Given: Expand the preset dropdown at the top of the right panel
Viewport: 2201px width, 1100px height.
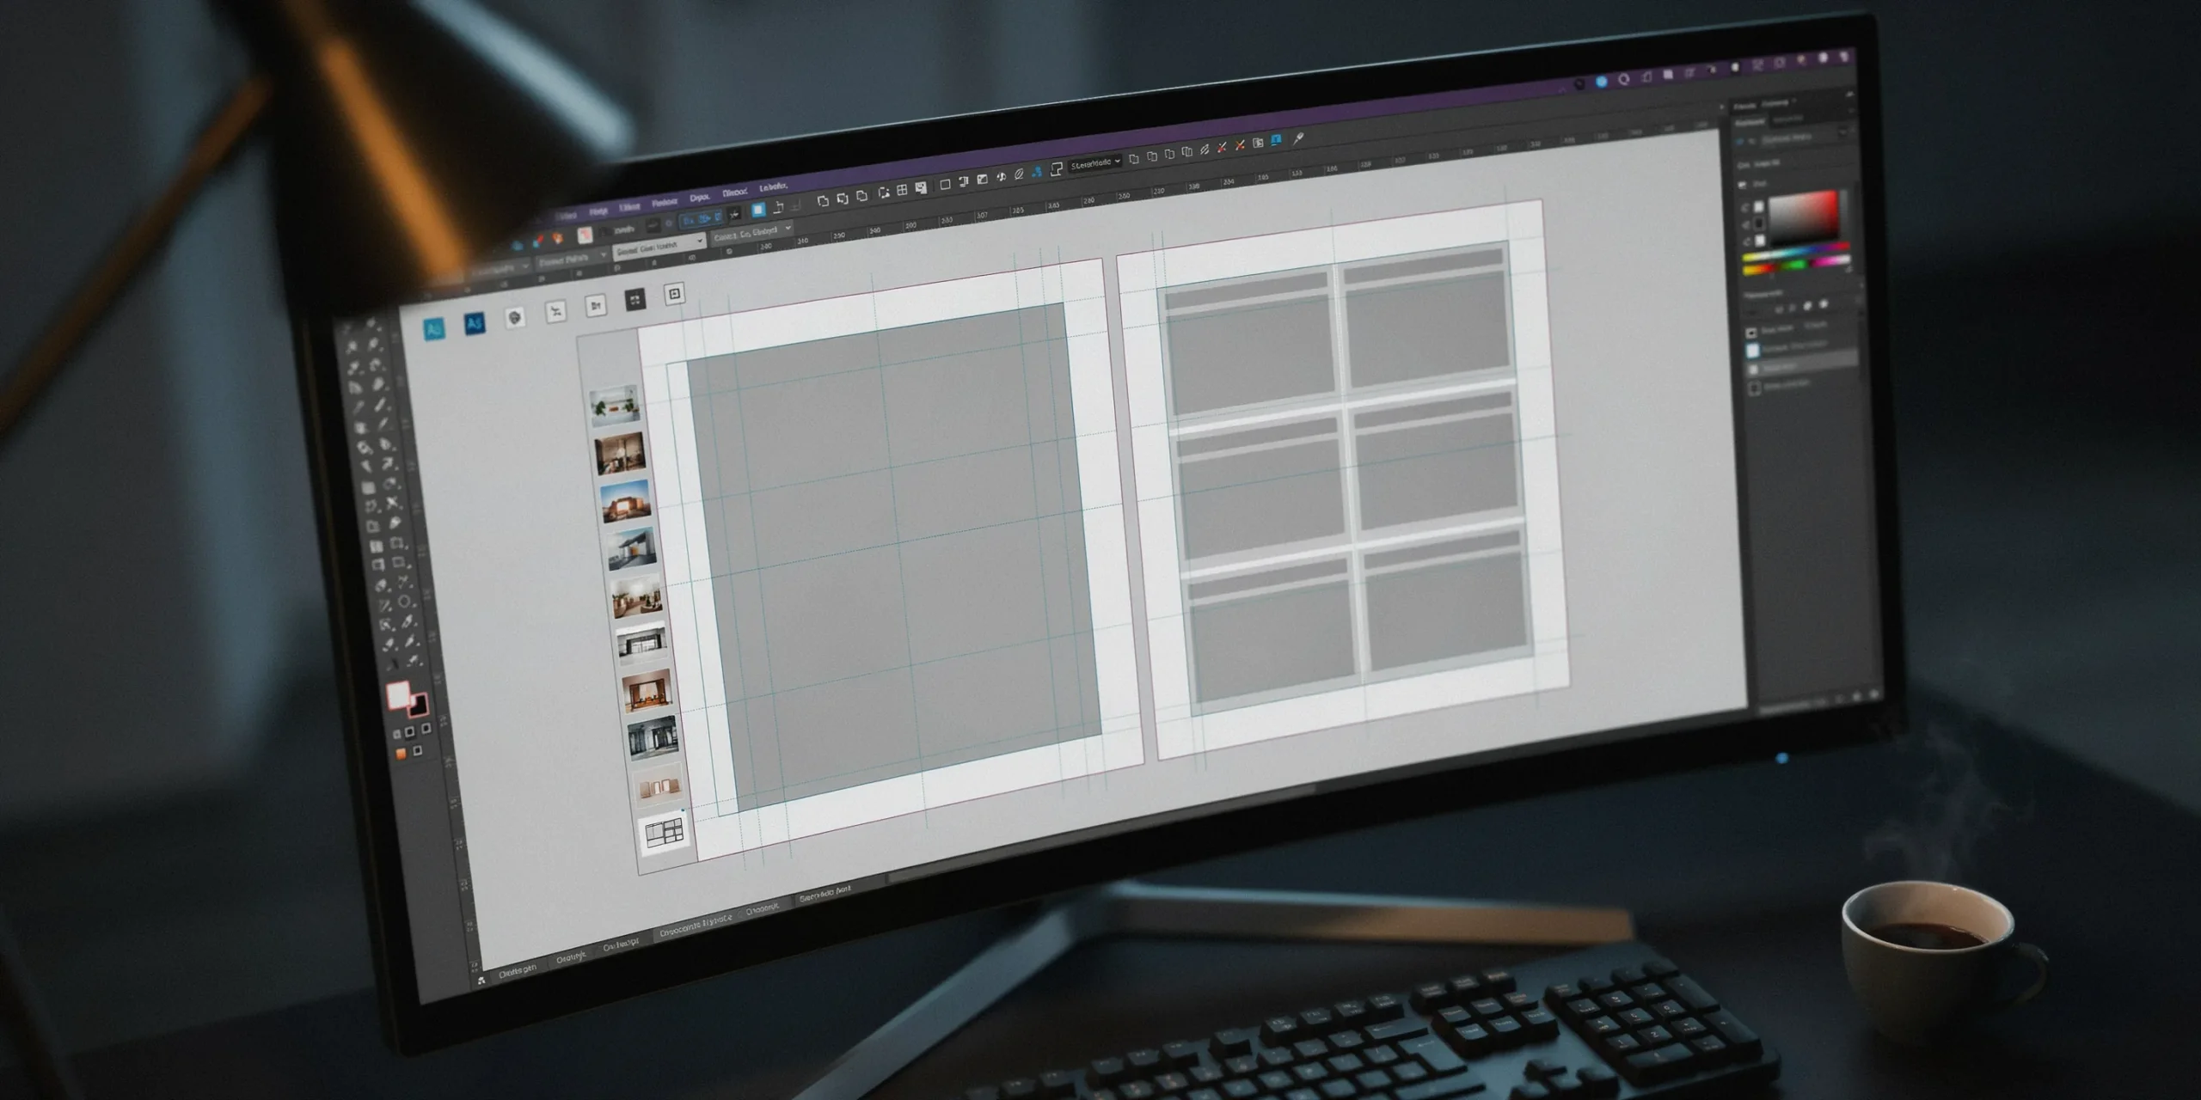Looking at the screenshot, I should [1842, 131].
